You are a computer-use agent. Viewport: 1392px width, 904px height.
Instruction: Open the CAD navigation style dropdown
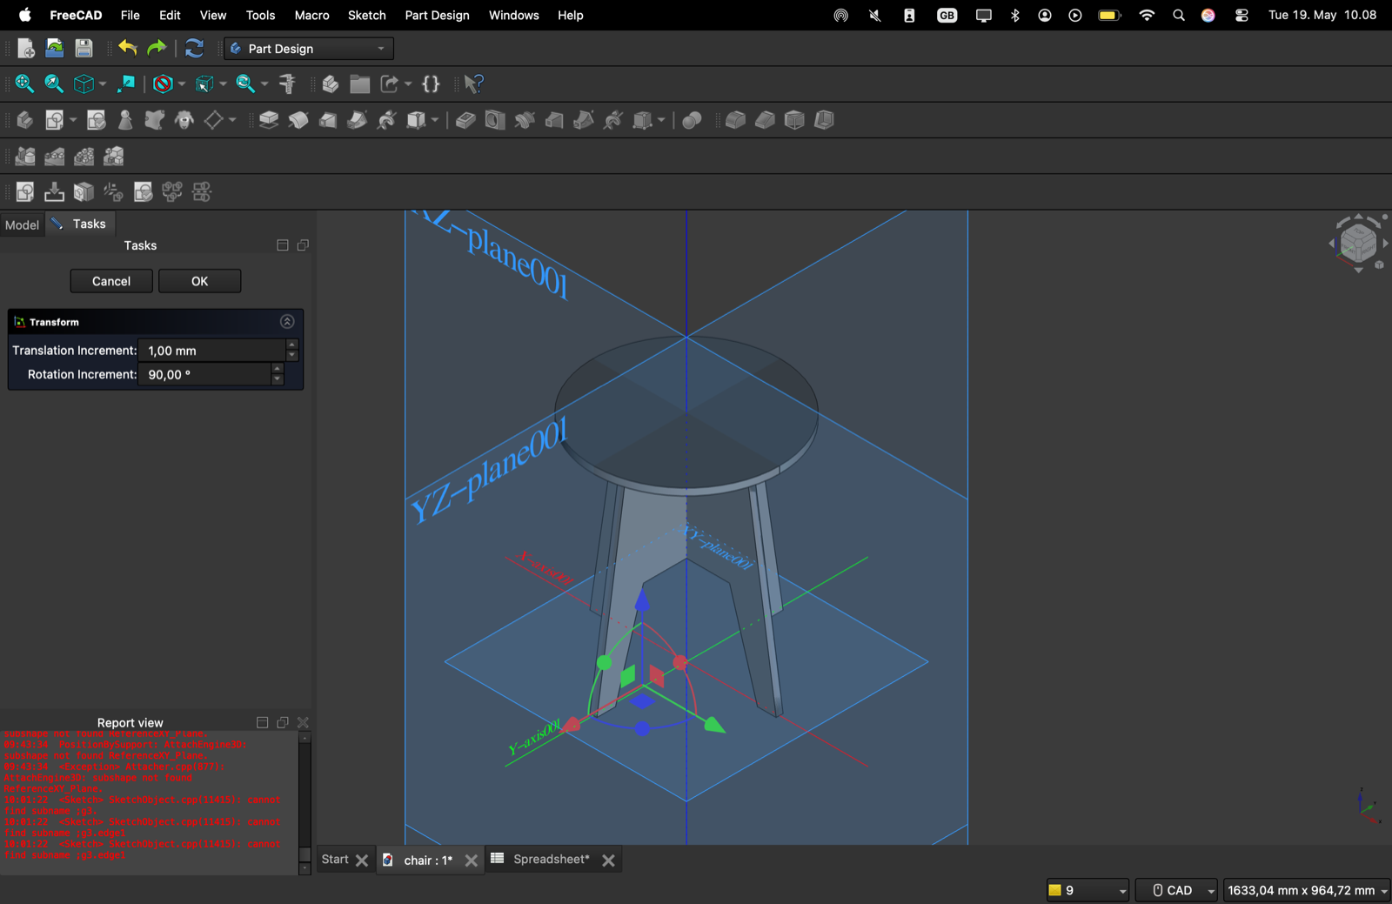pyautogui.click(x=1176, y=890)
